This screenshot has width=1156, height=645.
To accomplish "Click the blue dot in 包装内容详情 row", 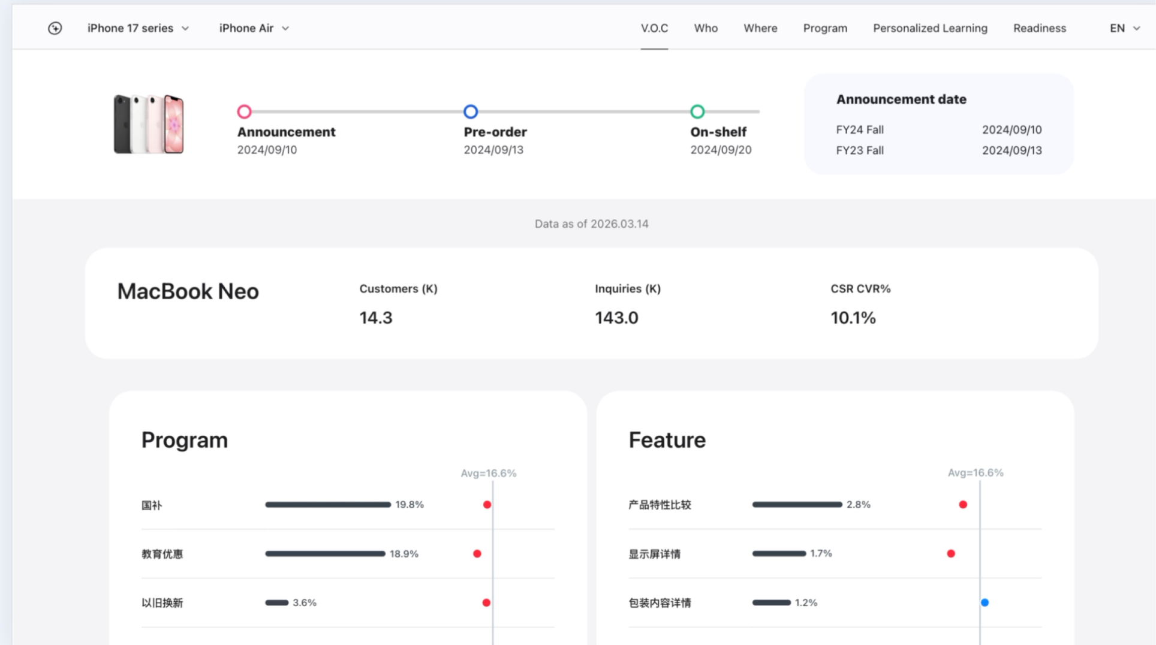I will pyautogui.click(x=985, y=602).
